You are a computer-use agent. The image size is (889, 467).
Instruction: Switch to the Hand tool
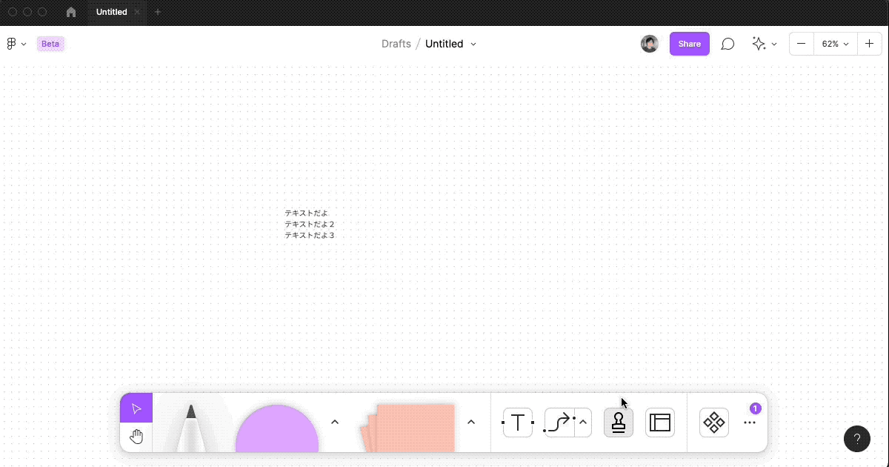136,437
